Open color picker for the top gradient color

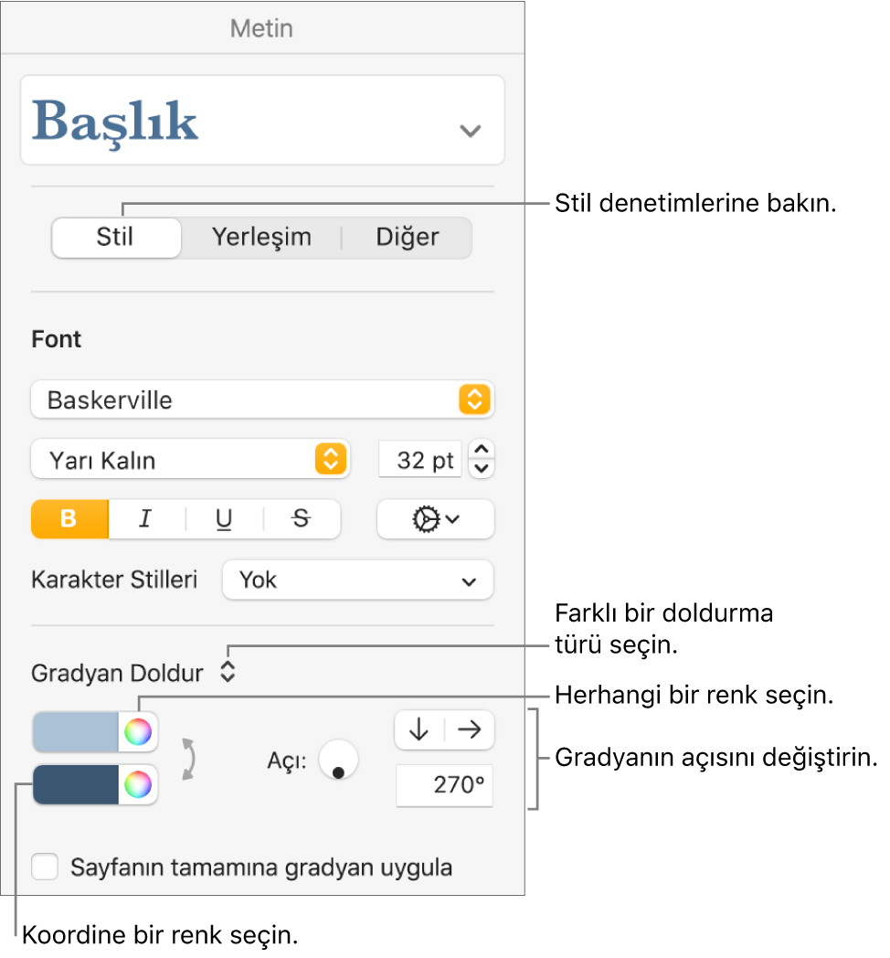(137, 731)
